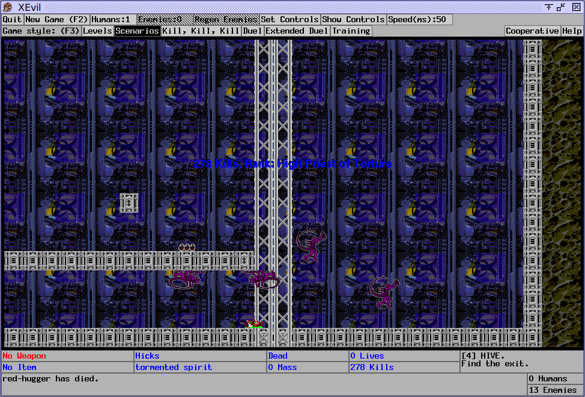Toggle the Regen Enemies option
This screenshot has height=397, width=585.
pos(226,19)
